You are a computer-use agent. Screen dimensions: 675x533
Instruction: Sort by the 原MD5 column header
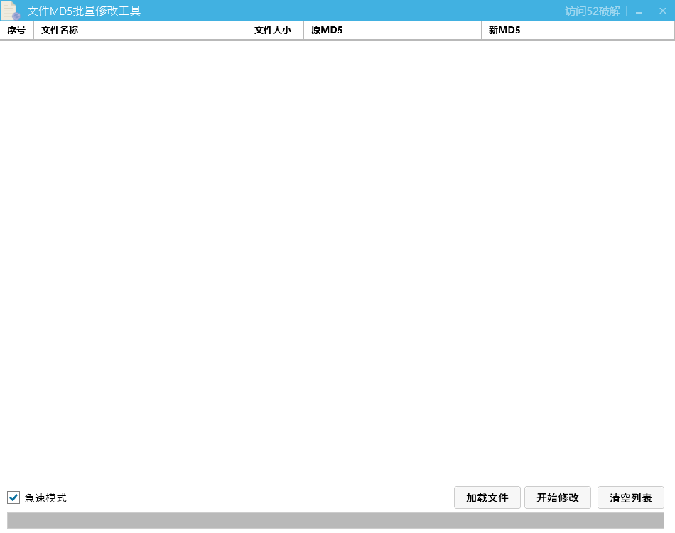coord(393,30)
